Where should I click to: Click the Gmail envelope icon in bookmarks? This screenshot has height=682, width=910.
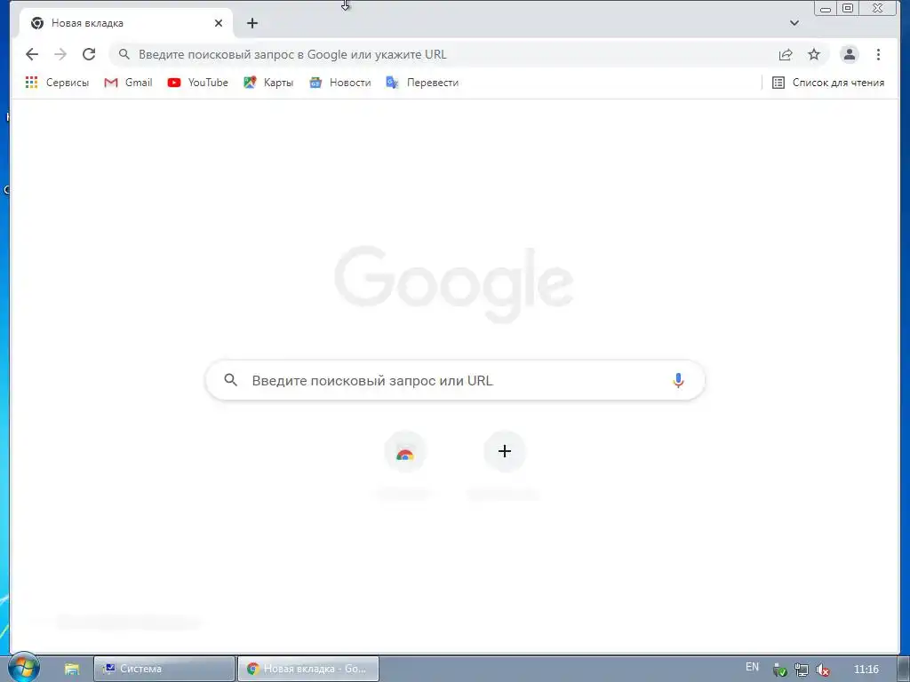(x=111, y=83)
